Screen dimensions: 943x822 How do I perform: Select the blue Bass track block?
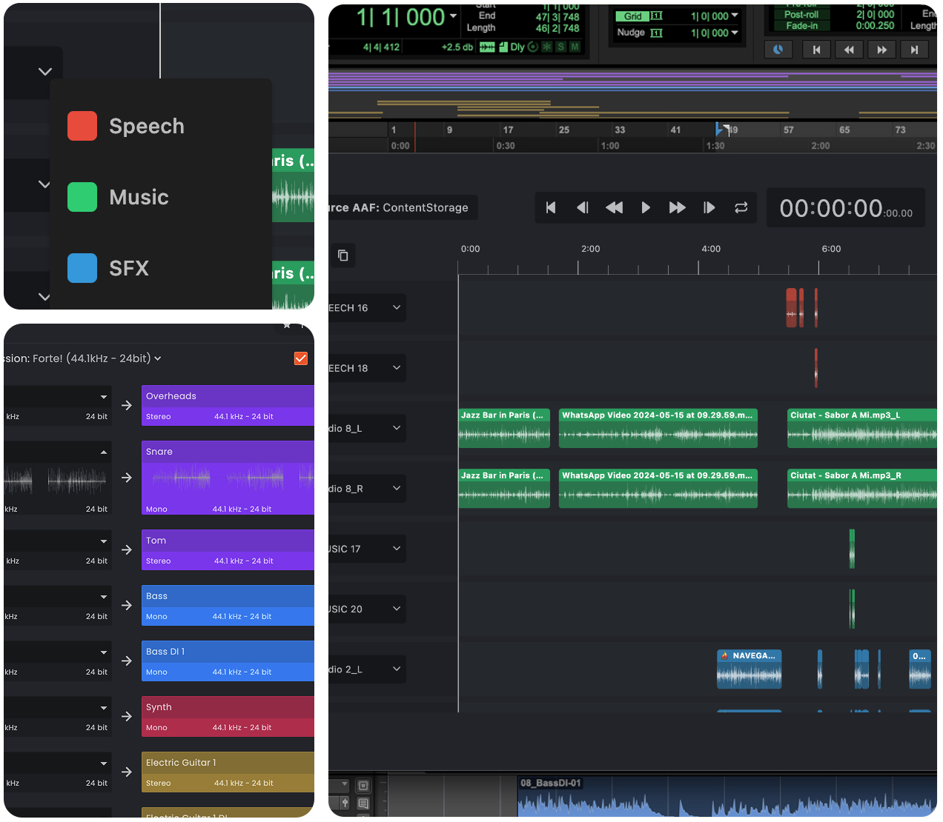228,605
